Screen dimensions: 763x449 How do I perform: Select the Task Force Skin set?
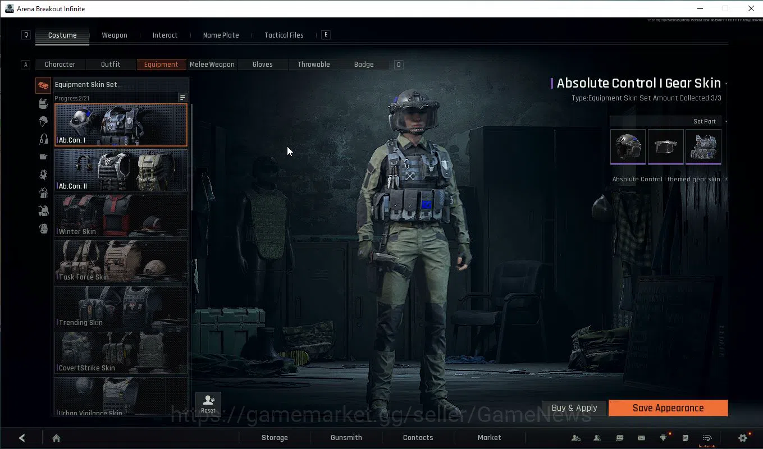[x=121, y=261]
